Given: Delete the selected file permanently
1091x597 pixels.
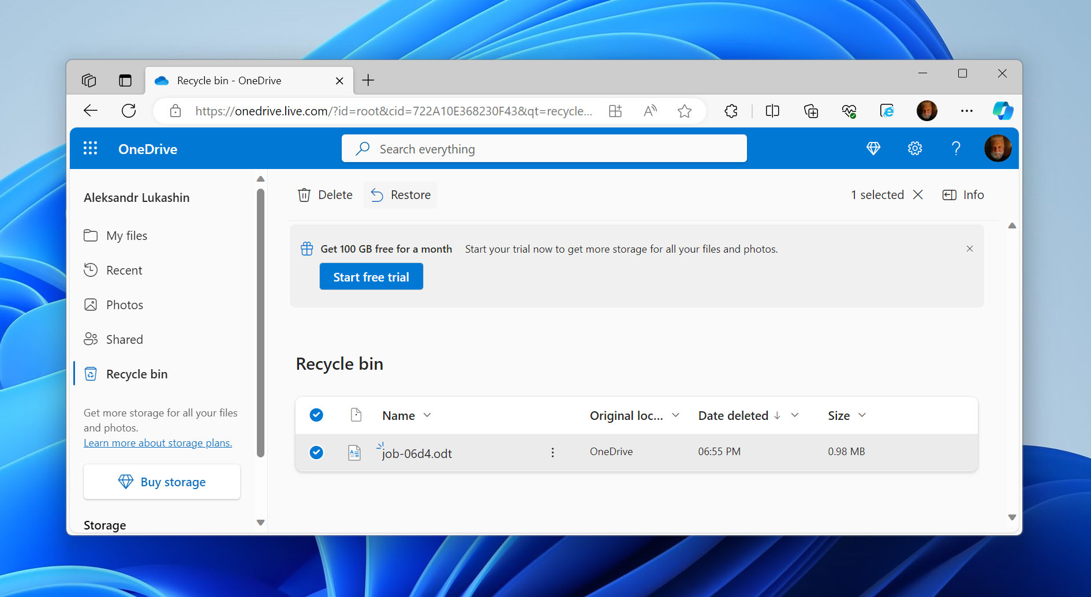Looking at the screenshot, I should (325, 195).
